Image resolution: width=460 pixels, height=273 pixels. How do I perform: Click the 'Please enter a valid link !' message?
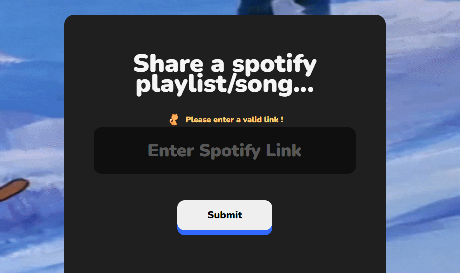tap(234, 120)
